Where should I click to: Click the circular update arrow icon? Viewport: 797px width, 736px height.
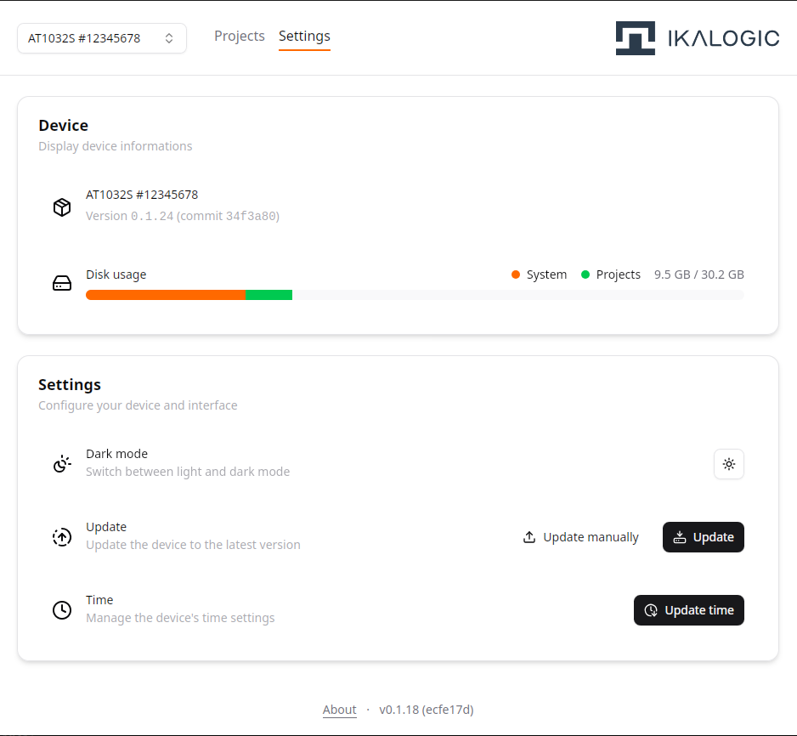click(62, 537)
